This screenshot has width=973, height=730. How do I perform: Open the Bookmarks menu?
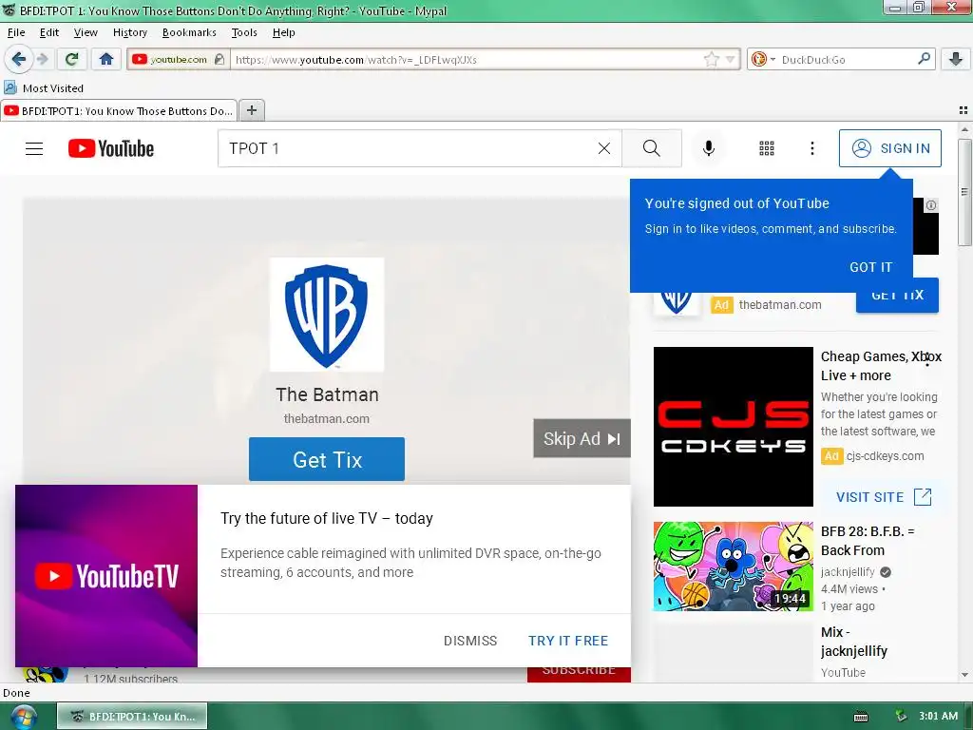click(x=189, y=32)
